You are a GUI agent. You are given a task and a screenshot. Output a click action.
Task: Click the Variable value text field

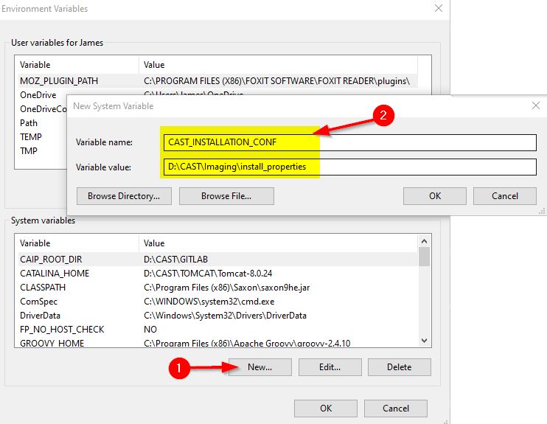click(x=349, y=167)
